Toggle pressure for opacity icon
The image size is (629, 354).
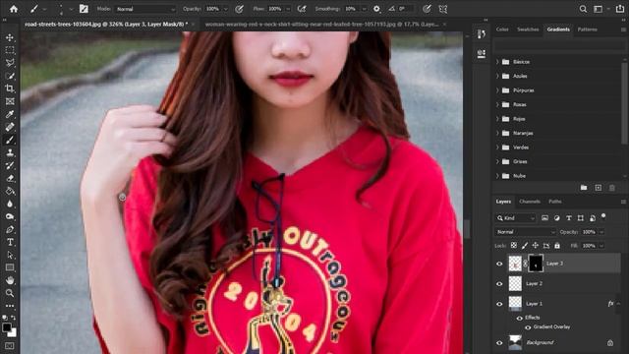tap(239, 9)
